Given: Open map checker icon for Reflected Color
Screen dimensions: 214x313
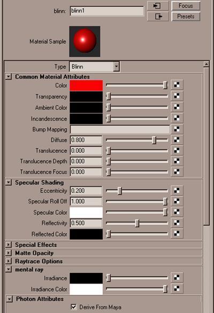Looking at the screenshot, I should coord(177,233).
